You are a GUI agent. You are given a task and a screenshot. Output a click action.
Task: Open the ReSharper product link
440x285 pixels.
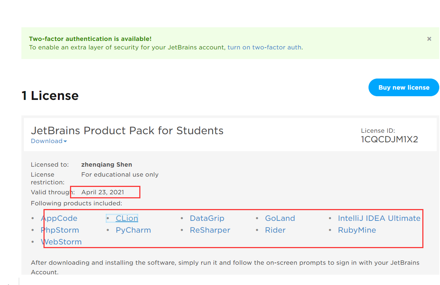click(210, 230)
